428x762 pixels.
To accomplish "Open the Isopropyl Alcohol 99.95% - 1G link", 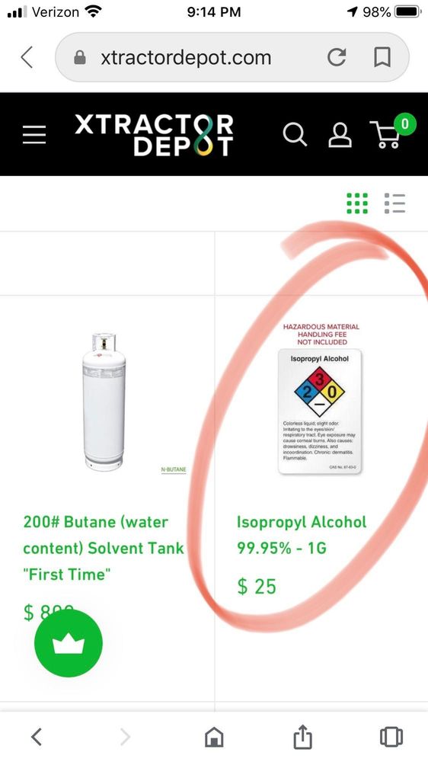I will coord(302,535).
